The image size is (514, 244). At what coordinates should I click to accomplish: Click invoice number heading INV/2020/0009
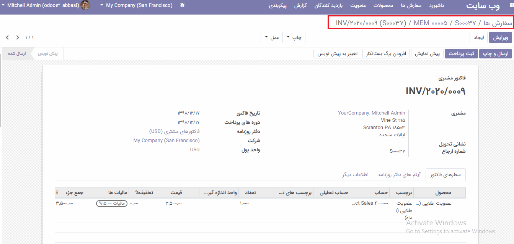pos(436,91)
